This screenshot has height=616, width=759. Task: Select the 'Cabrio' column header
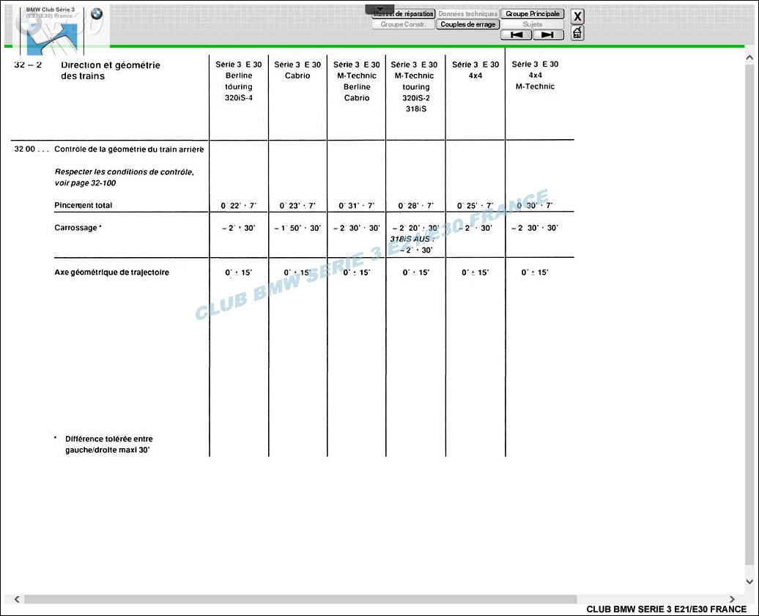click(297, 70)
